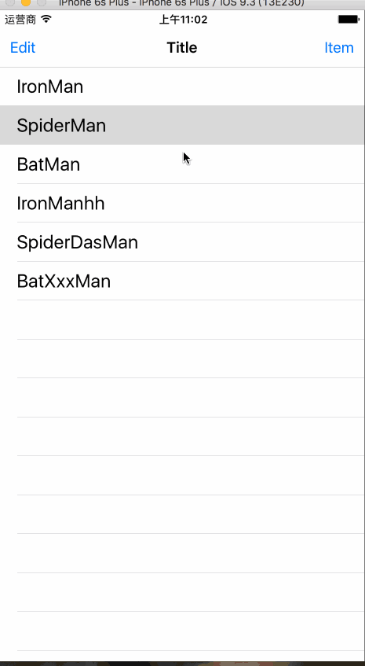Tap the Item button in navigation bar
Viewport: 365px width, 666px height.
339,47
